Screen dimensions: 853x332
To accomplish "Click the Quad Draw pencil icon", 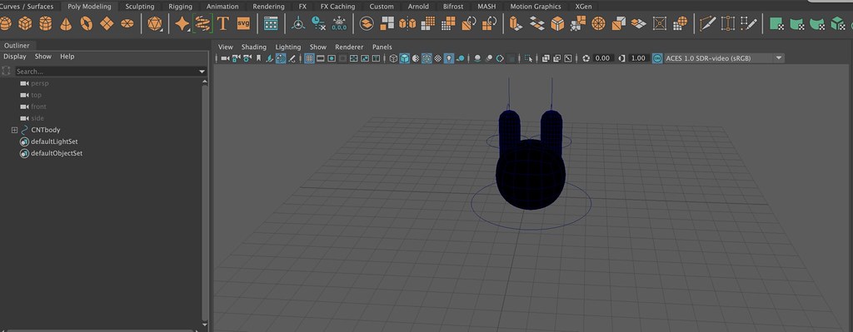I will pyautogui.click(x=749, y=23).
